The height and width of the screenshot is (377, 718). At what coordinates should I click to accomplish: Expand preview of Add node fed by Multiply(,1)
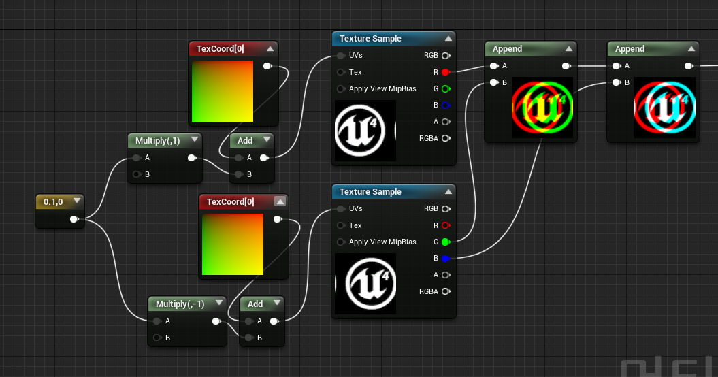(267, 140)
